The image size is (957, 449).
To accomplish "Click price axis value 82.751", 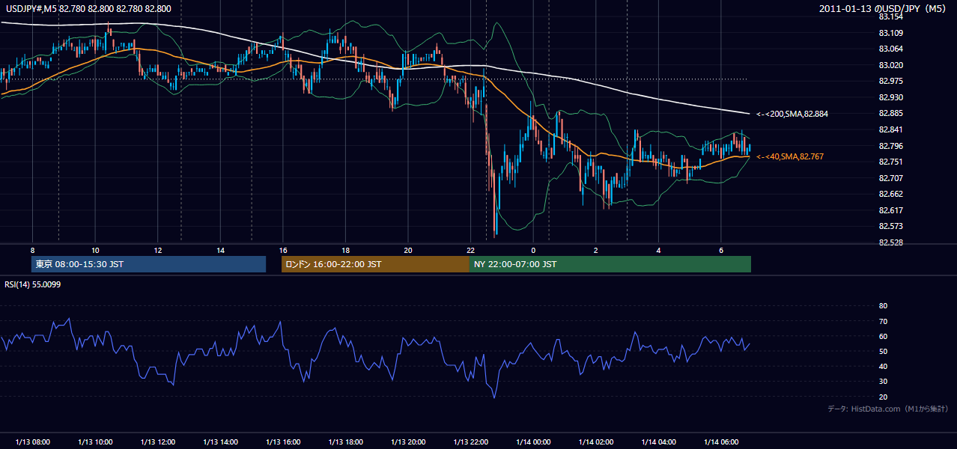I will point(890,162).
